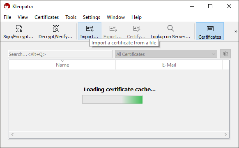Open the Window menu

point(116,17)
